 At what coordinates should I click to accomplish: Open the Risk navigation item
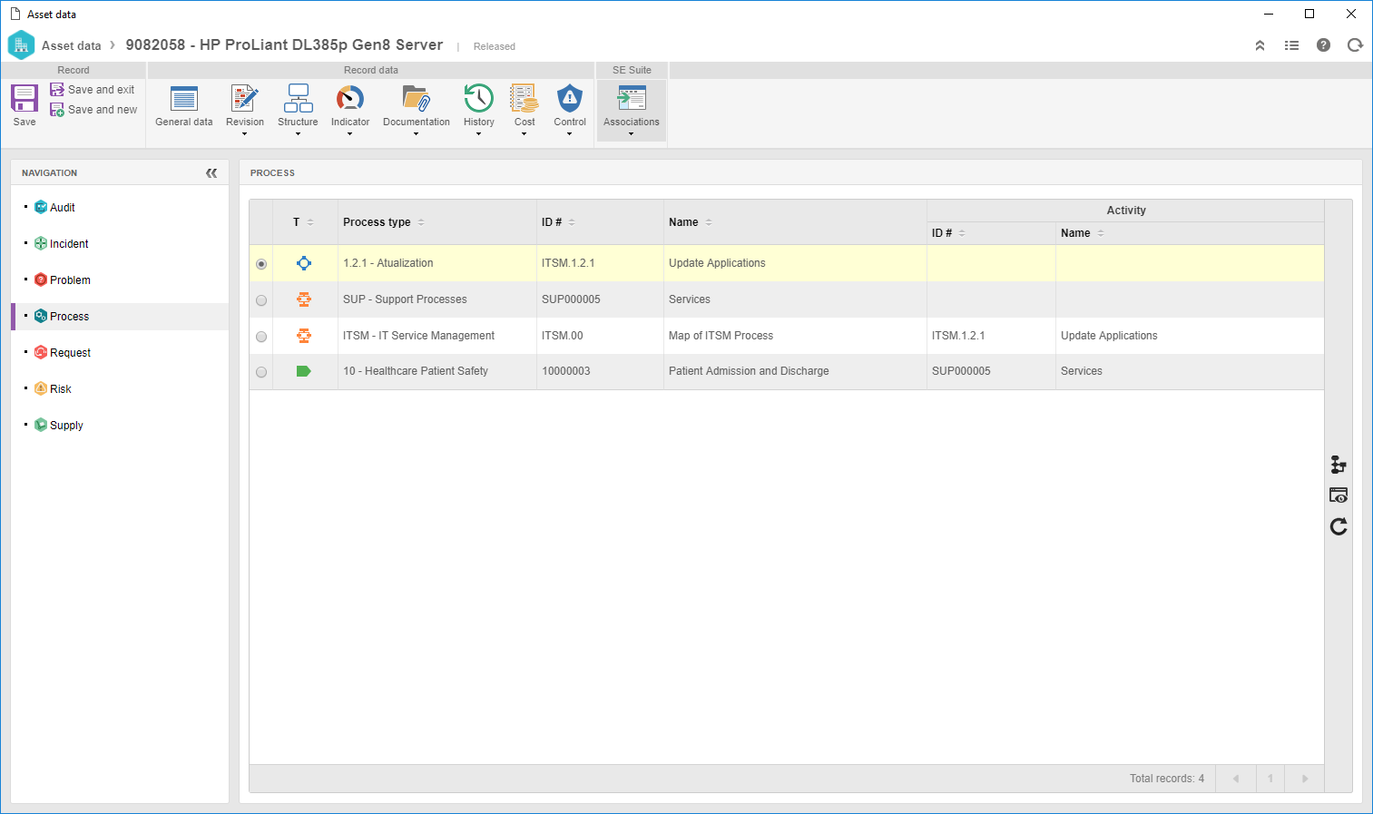point(61,389)
